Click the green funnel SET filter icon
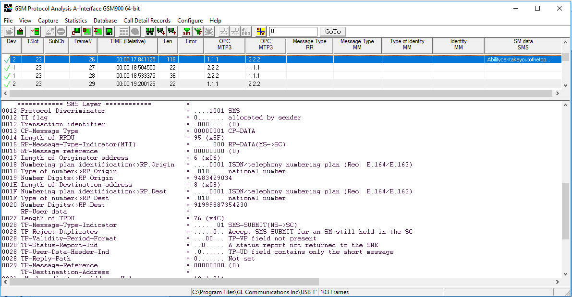 pos(187,32)
